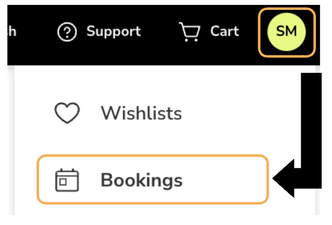
Task: Expand the SM account dropdown menu
Action: pyautogui.click(x=287, y=32)
